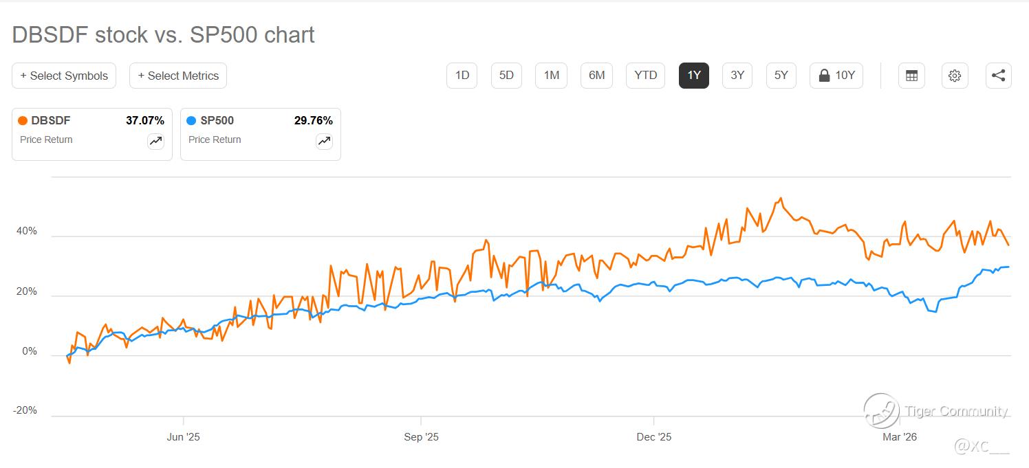1029x468 pixels.
Task: Click the orange DBSDF color dot
Action: coord(23,121)
